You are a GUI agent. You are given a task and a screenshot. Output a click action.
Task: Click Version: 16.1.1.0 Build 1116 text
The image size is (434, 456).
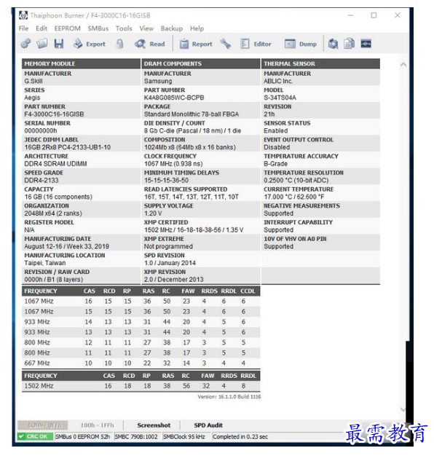(x=229, y=397)
